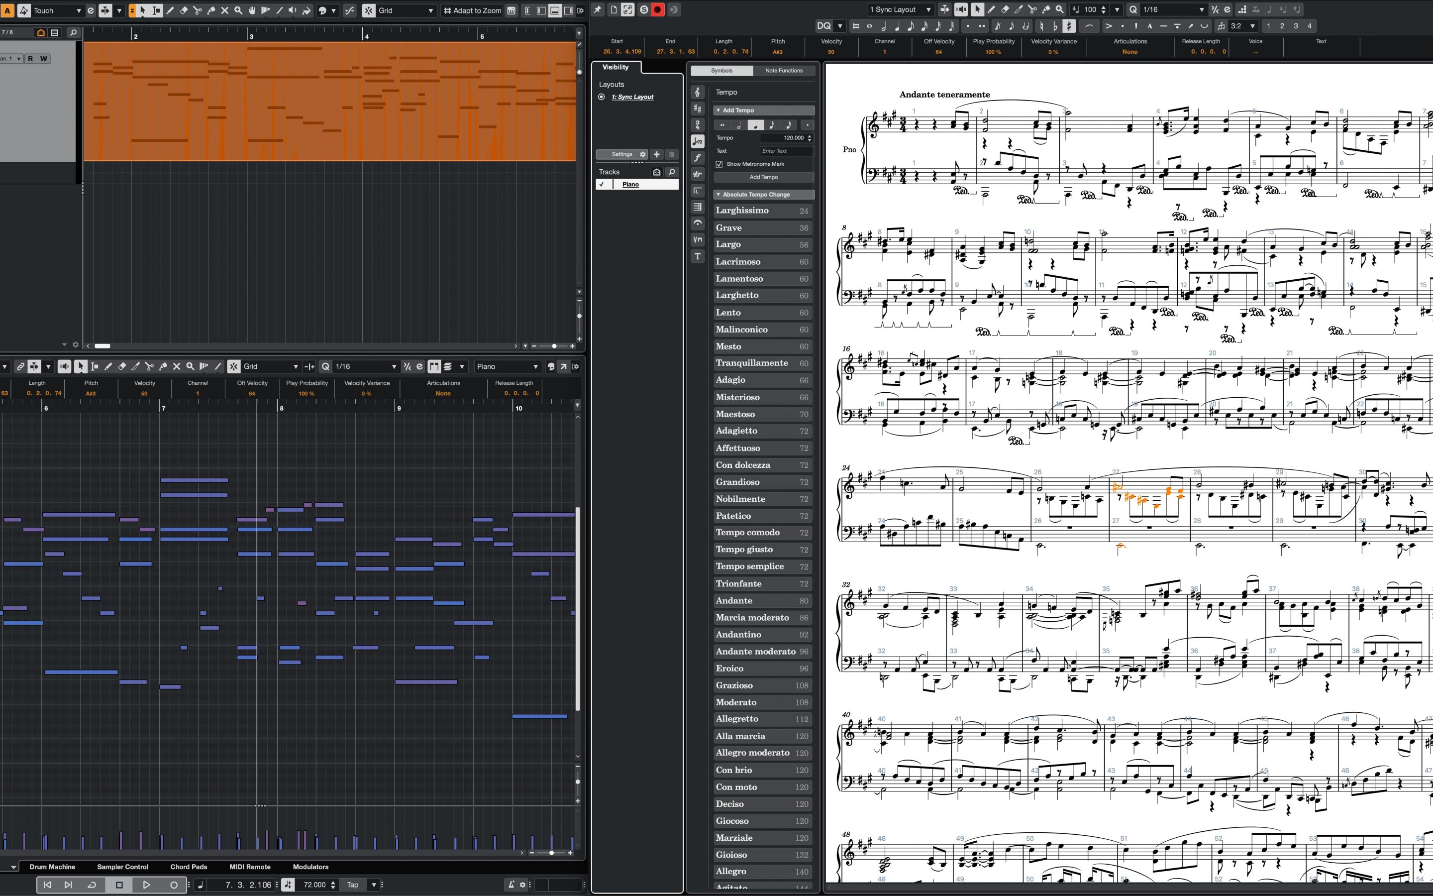Image resolution: width=1433 pixels, height=896 pixels.
Task: Open the key editor quantize 1/16 dropdown
Action: click(365, 366)
